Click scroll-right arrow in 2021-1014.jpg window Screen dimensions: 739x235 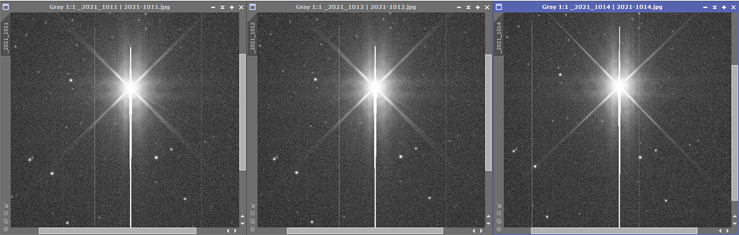point(728,231)
